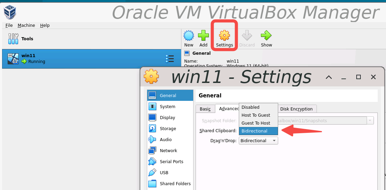The height and width of the screenshot is (190, 386).
Task: Click the 'Name:' label in Manager details
Action: point(191,61)
